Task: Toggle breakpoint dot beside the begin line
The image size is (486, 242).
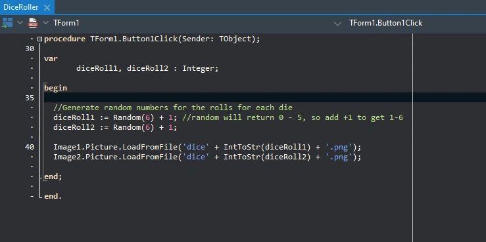Action: click(32, 88)
